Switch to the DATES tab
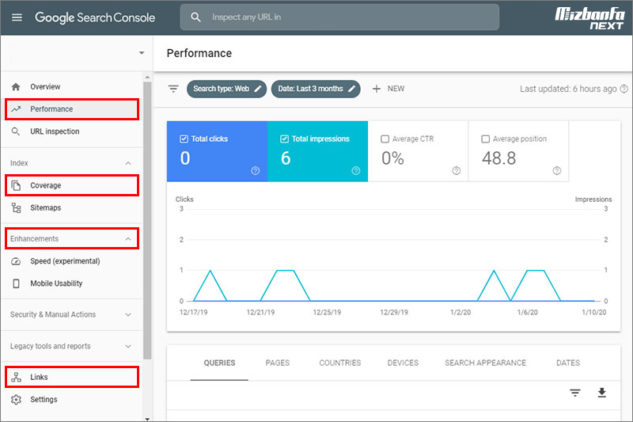Viewport: 633px width, 422px height. (x=568, y=363)
